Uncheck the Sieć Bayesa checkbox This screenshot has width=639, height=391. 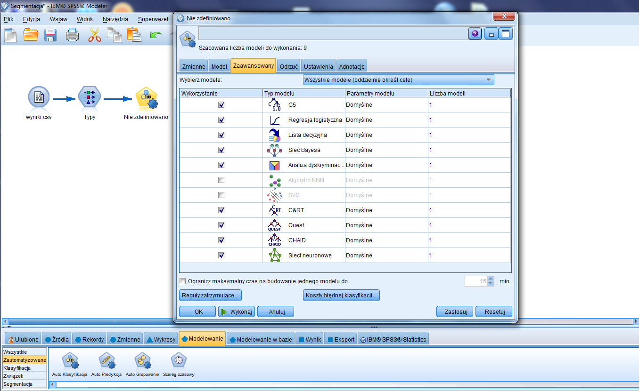(x=221, y=150)
